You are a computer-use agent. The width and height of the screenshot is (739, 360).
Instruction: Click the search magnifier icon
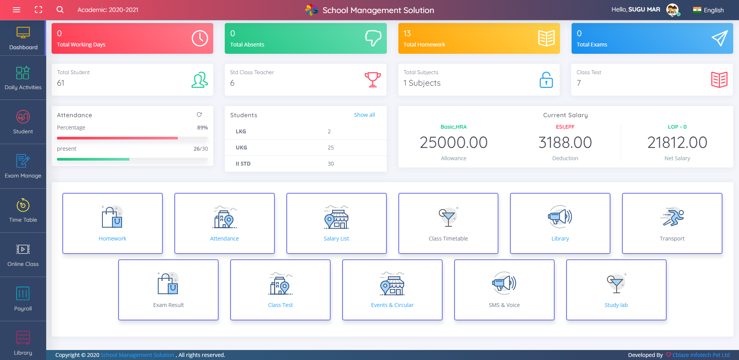pyautogui.click(x=60, y=10)
